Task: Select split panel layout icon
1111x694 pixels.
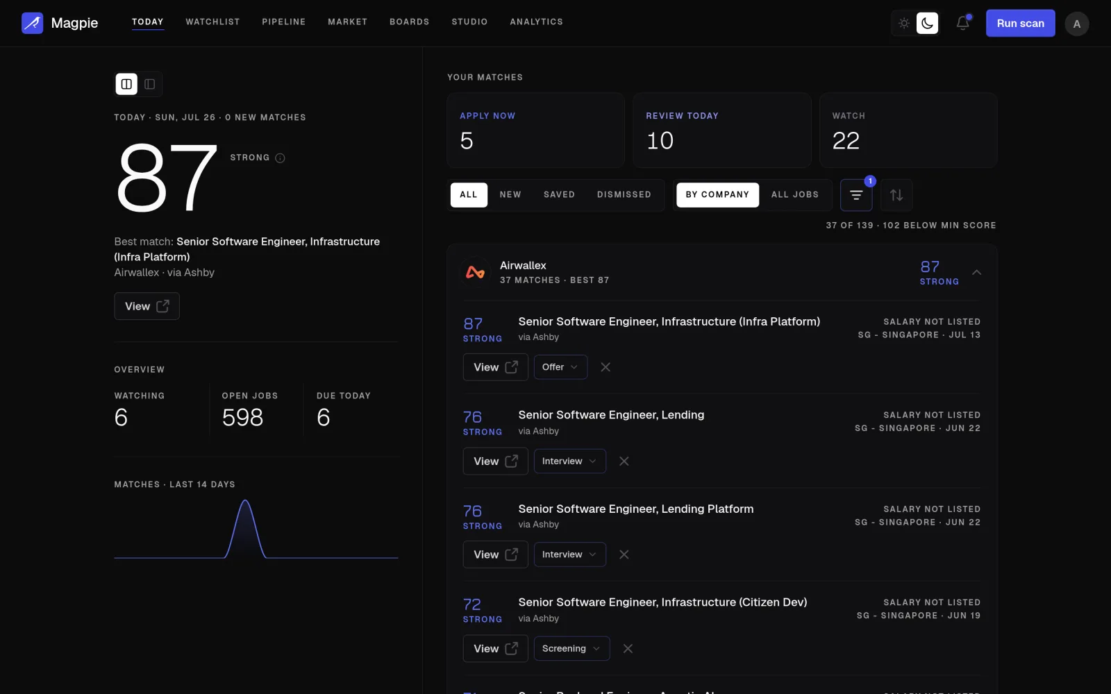Action: [x=126, y=84]
